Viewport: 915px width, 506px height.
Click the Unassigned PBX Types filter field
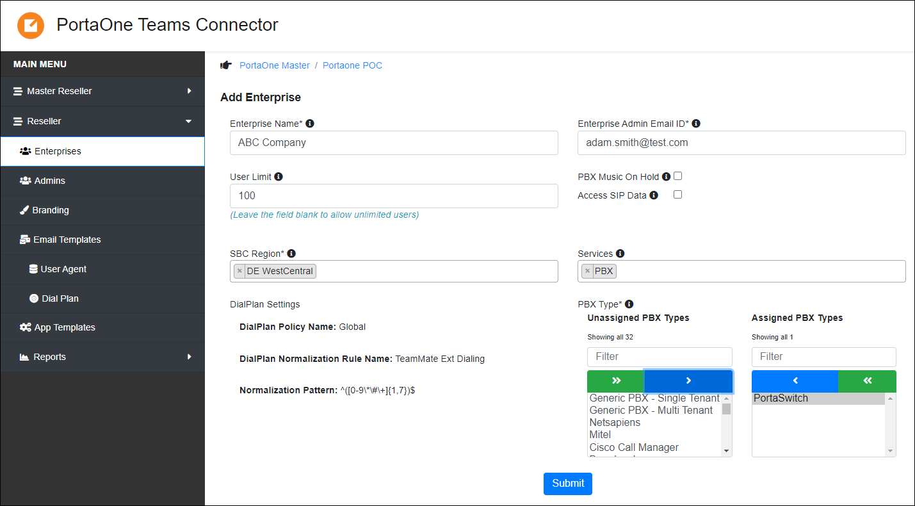(660, 357)
